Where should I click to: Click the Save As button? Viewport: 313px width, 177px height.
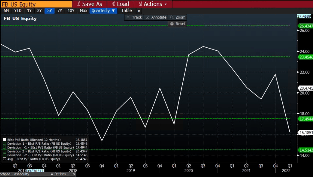point(89,4)
